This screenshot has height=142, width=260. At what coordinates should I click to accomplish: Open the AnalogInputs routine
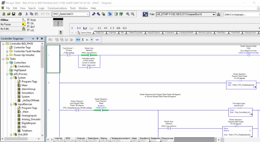pos(29,116)
